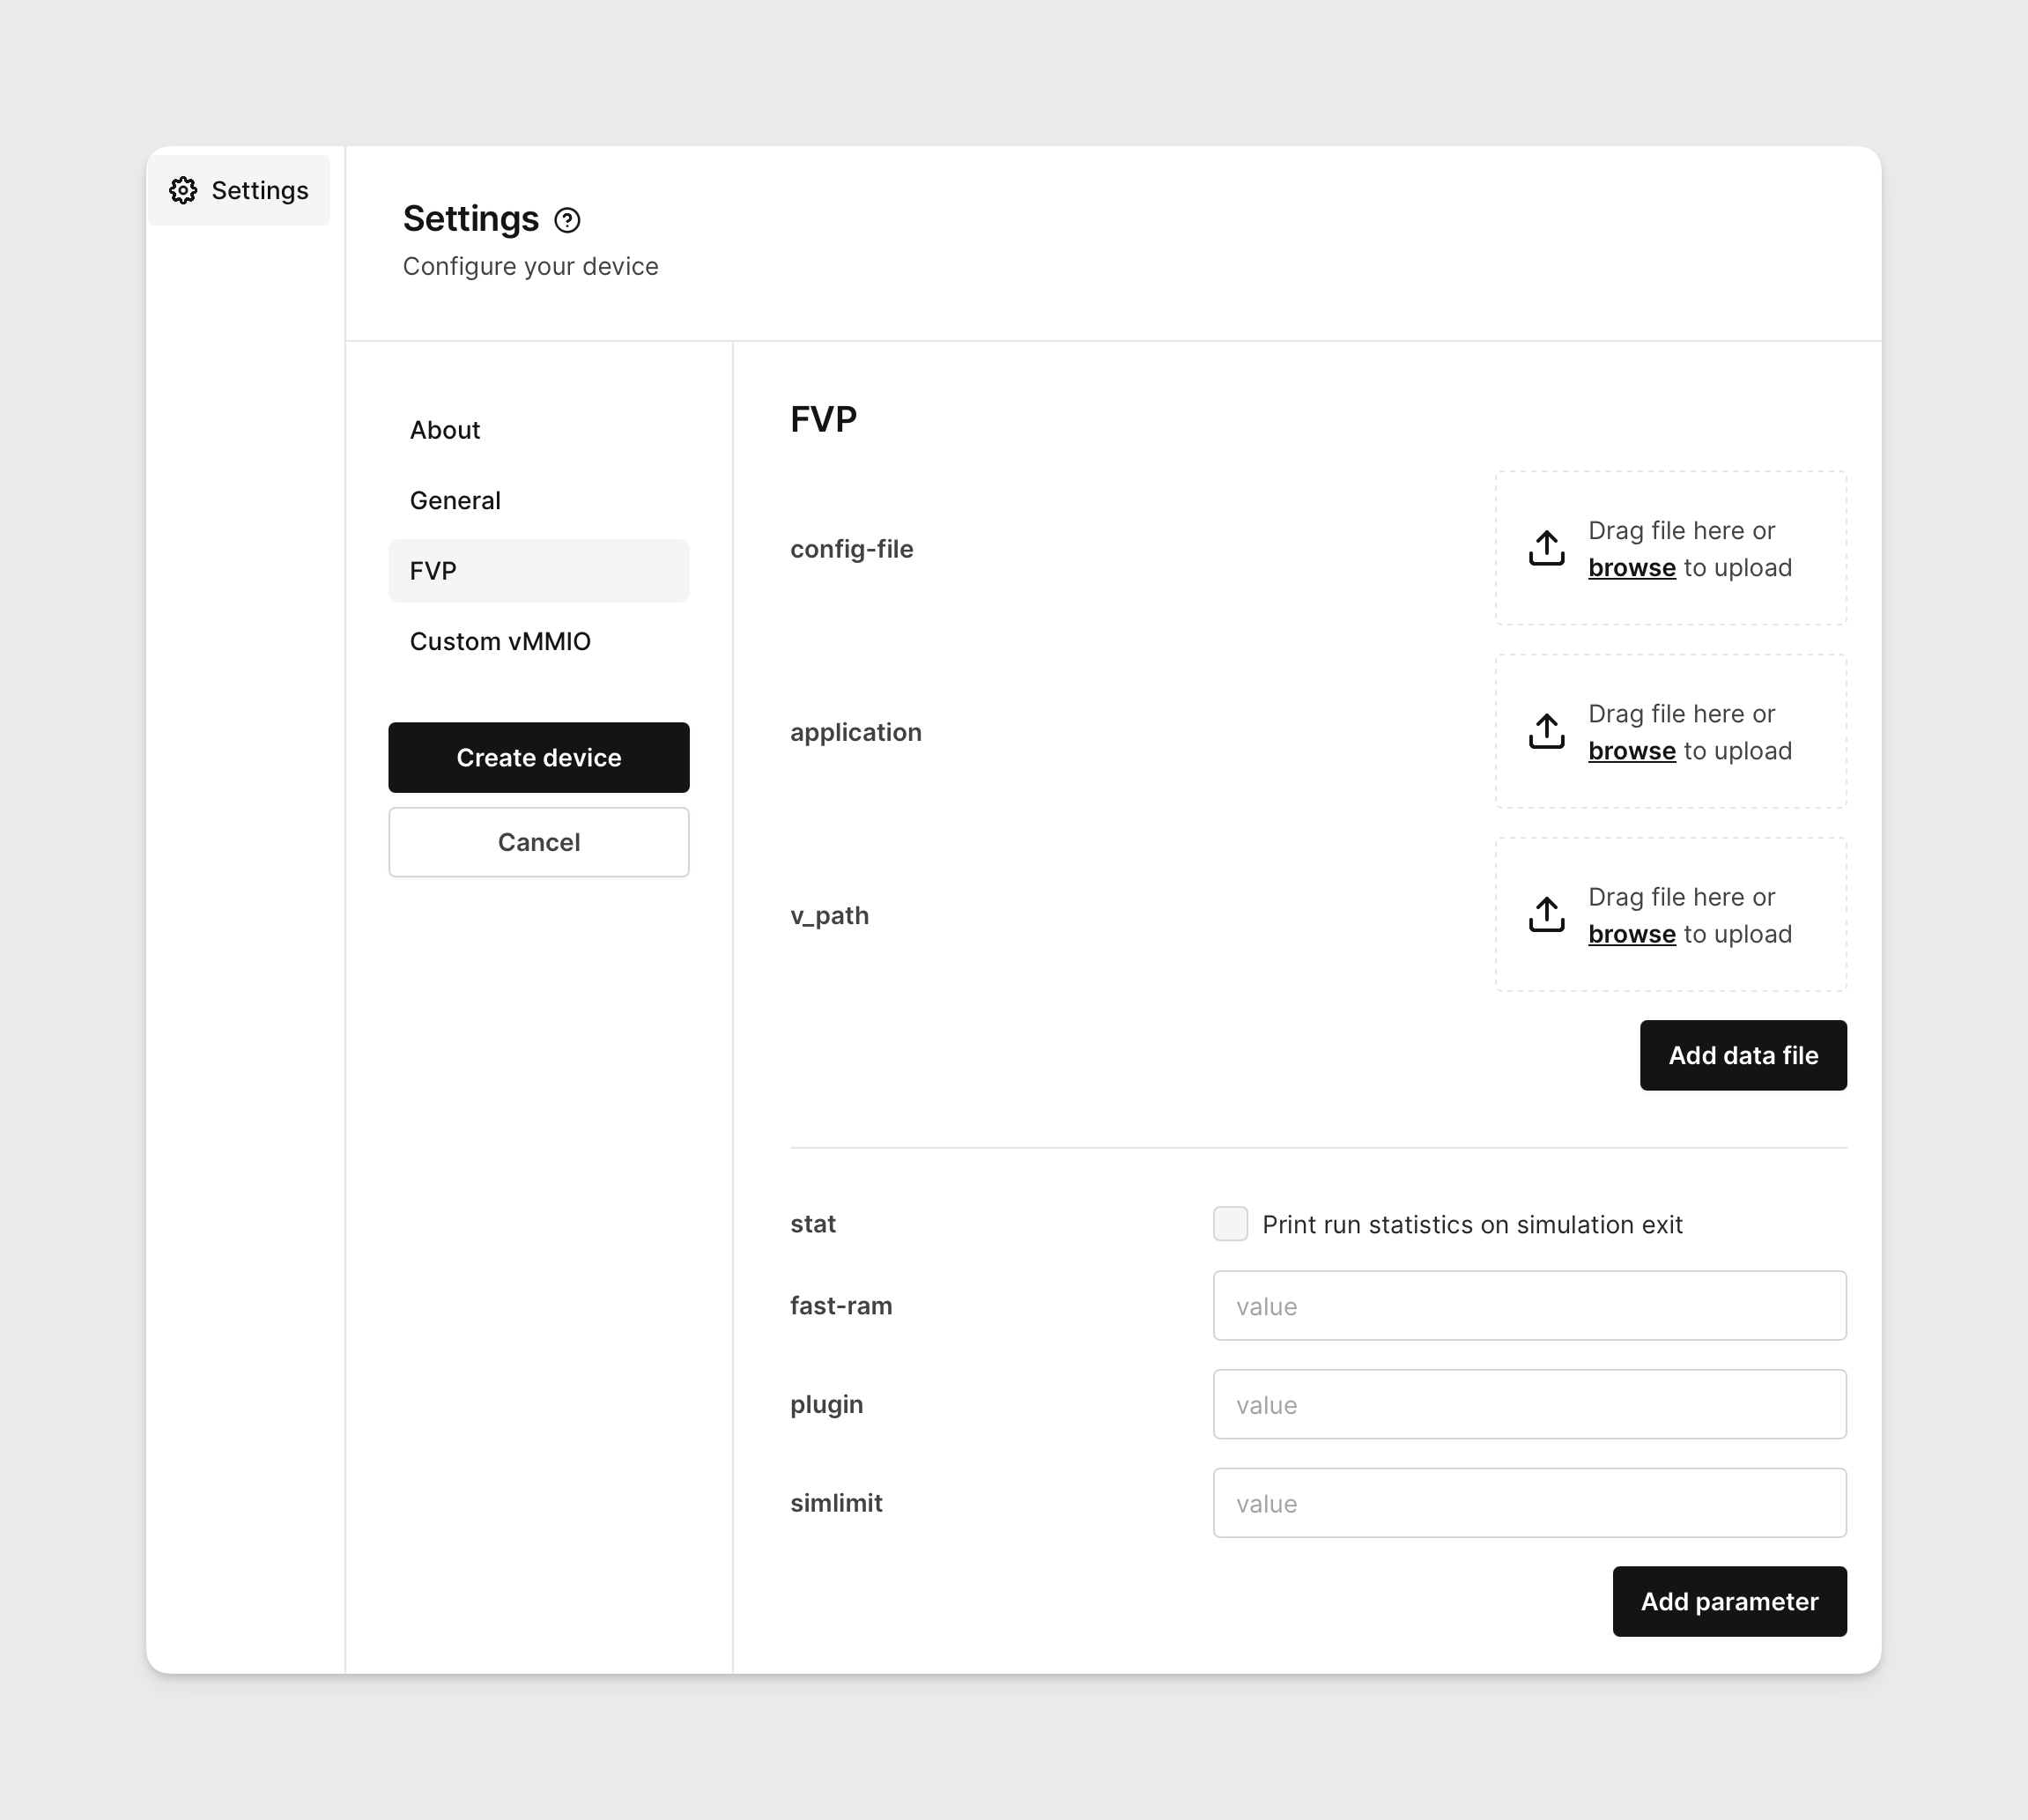Click the upload icon for application
Screen dimensions: 2028x1820
1546,731
